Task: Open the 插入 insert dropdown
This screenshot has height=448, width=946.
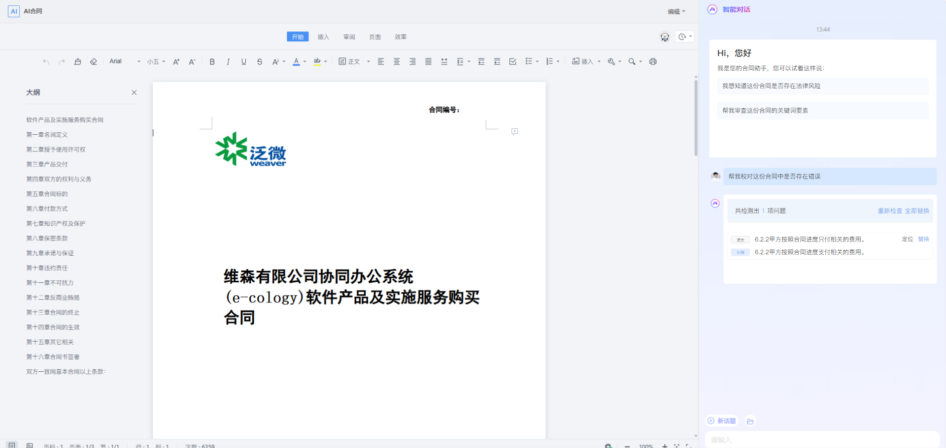Action: (x=586, y=61)
